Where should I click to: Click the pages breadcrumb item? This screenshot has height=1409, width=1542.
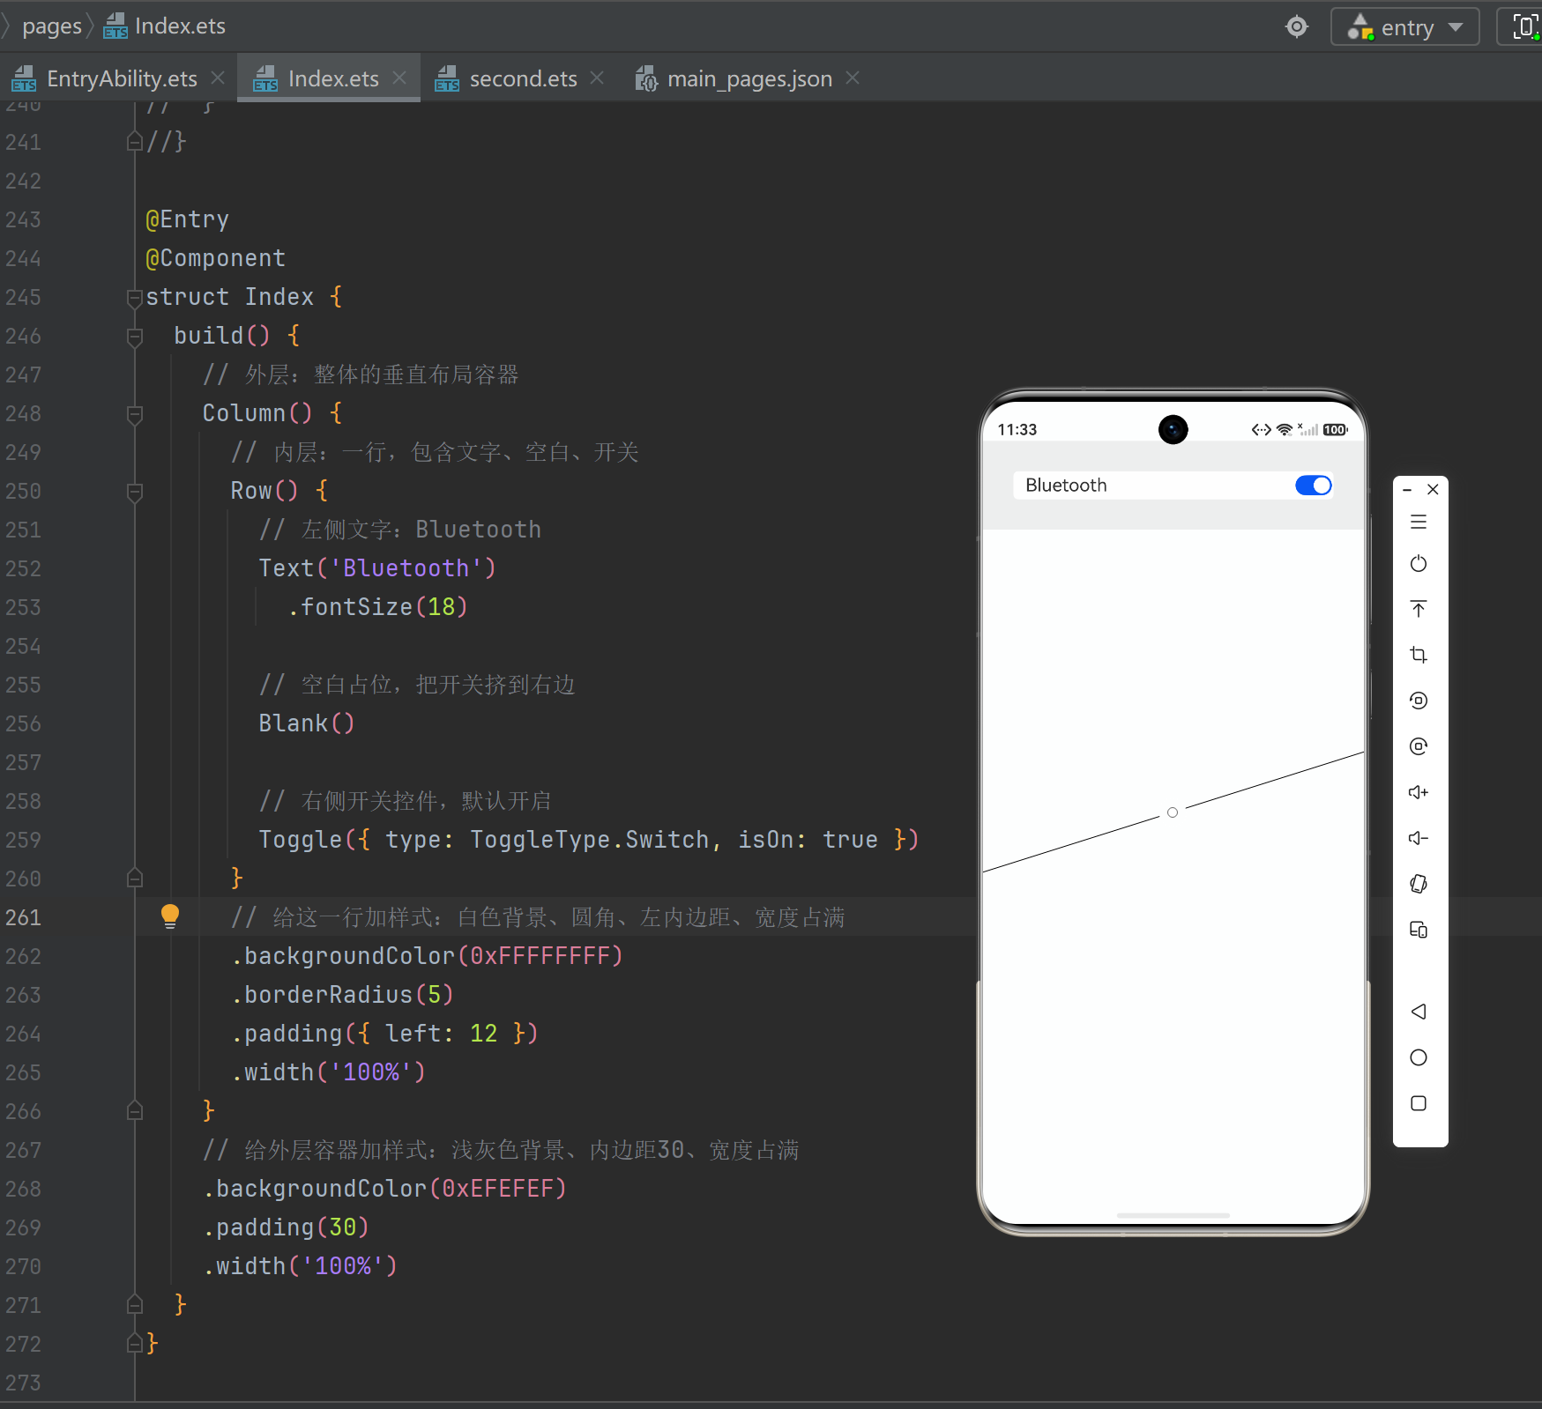[52, 26]
